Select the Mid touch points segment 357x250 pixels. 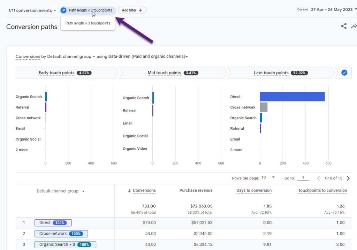[173, 73]
